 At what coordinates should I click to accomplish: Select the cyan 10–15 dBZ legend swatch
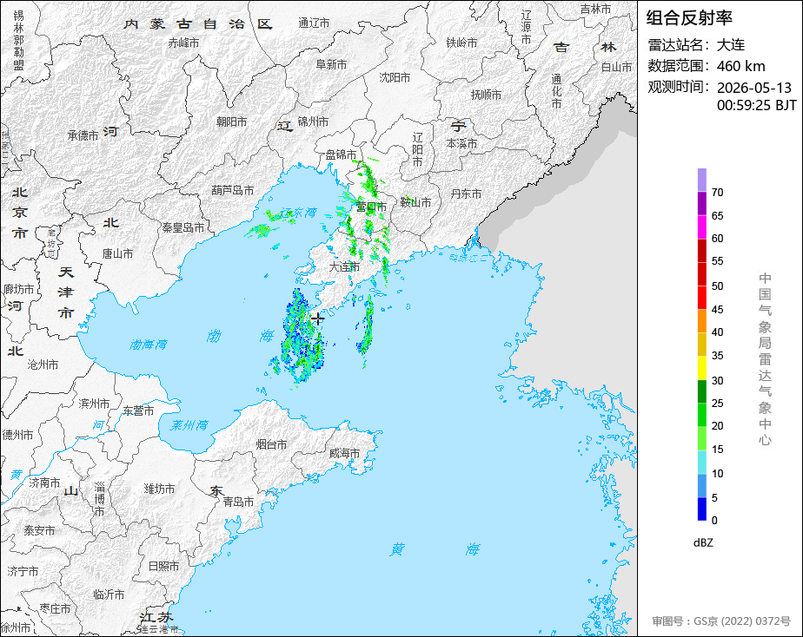tap(701, 463)
